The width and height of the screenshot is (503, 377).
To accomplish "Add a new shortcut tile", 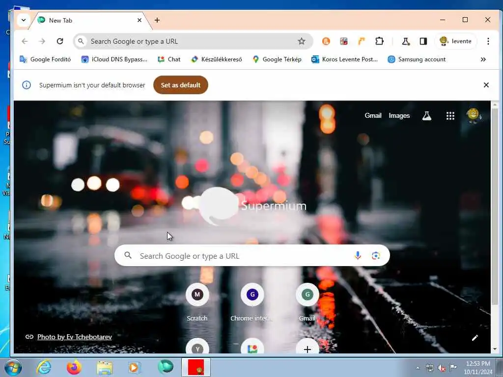I will [307, 347].
